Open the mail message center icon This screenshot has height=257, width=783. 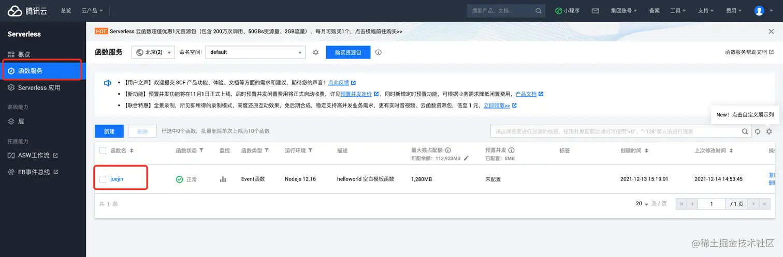pos(596,11)
